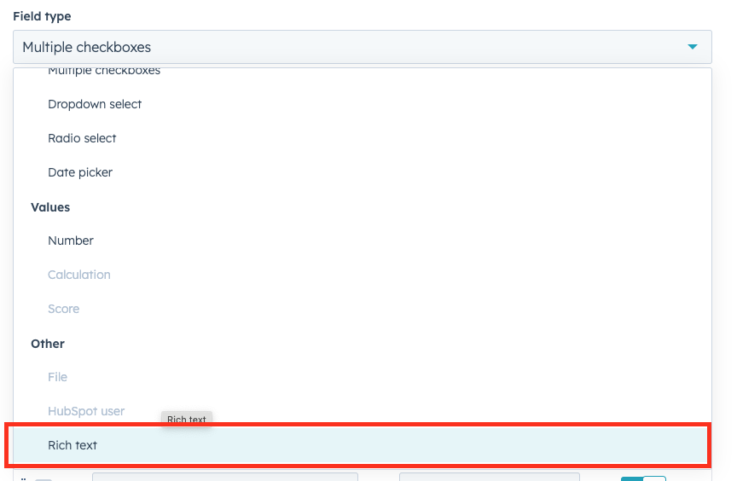Click the right input field below the list
Viewport: 737px width, 481px height.
[489, 476]
